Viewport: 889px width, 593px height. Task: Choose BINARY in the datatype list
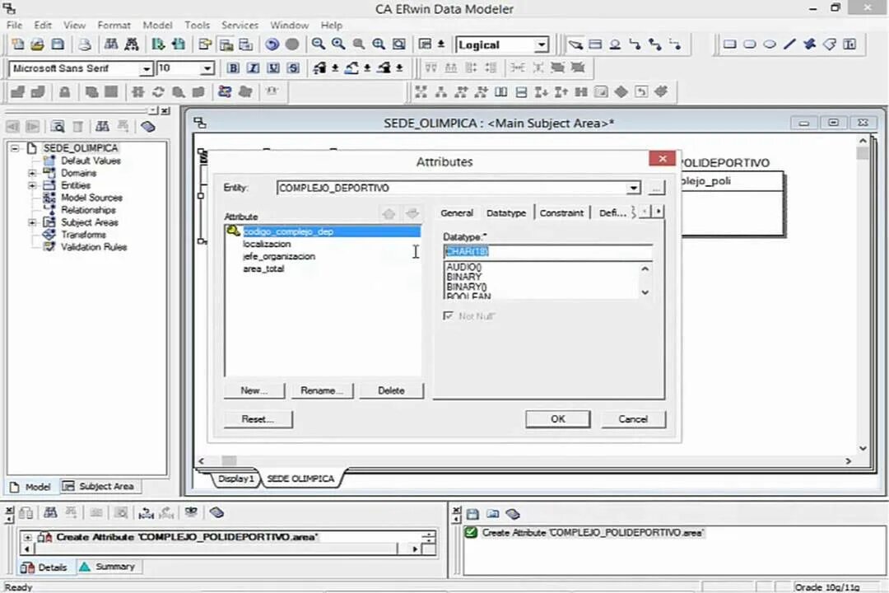463,277
